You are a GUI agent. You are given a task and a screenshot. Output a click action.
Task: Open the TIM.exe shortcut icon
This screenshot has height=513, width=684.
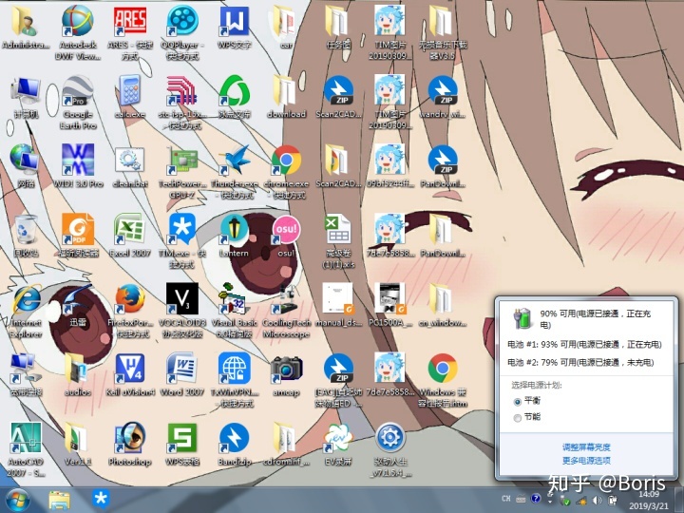pyautogui.click(x=181, y=229)
